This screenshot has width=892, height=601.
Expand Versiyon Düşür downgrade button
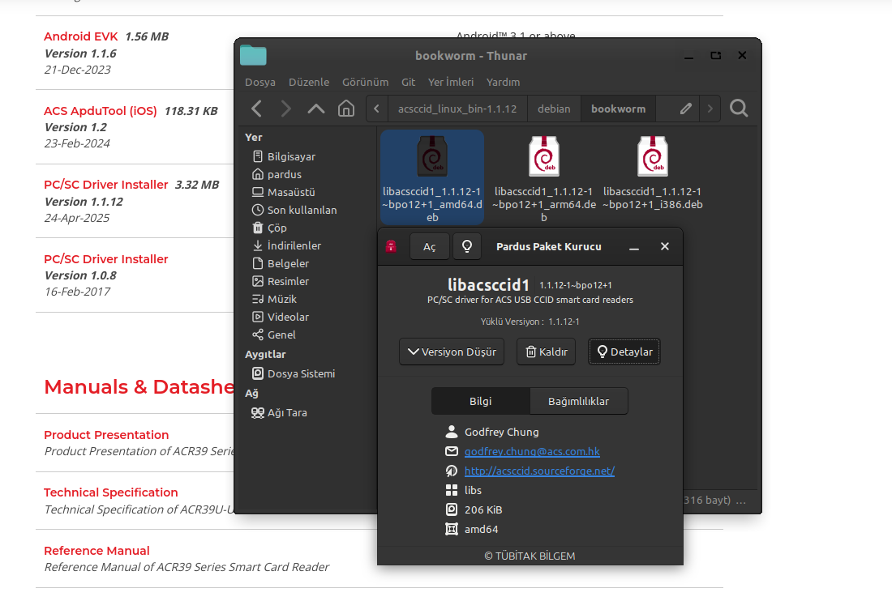tap(452, 352)
